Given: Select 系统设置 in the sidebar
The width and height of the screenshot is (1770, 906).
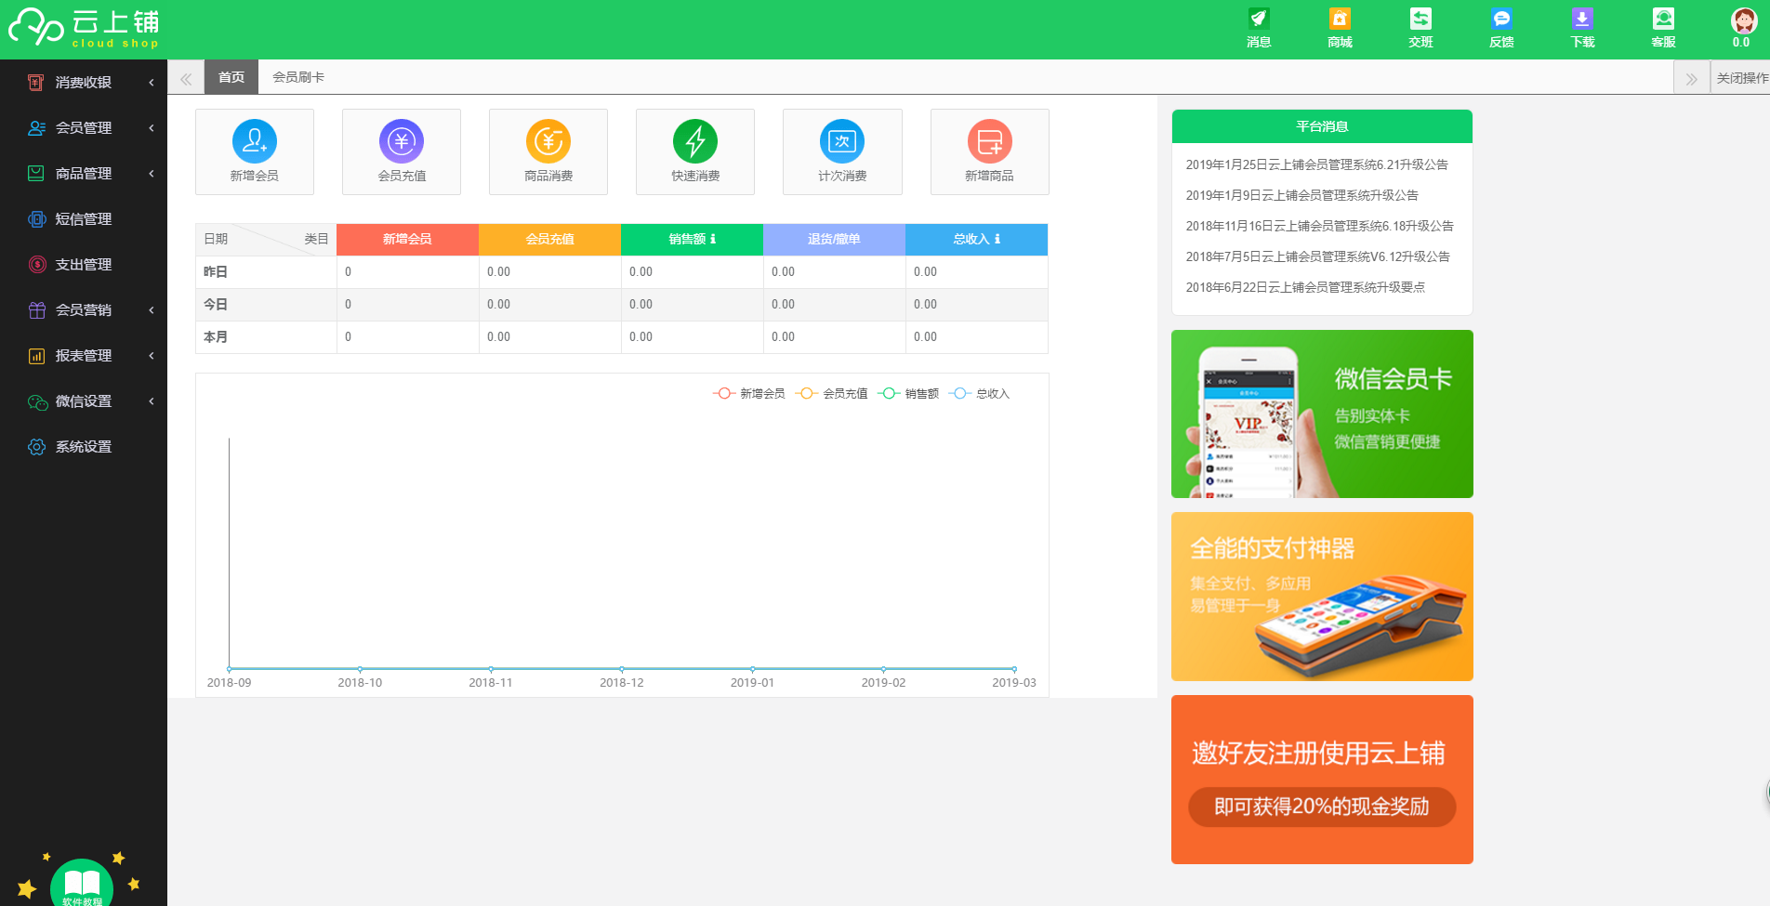Looking at the screenshot, I should [x=84, y=446].
